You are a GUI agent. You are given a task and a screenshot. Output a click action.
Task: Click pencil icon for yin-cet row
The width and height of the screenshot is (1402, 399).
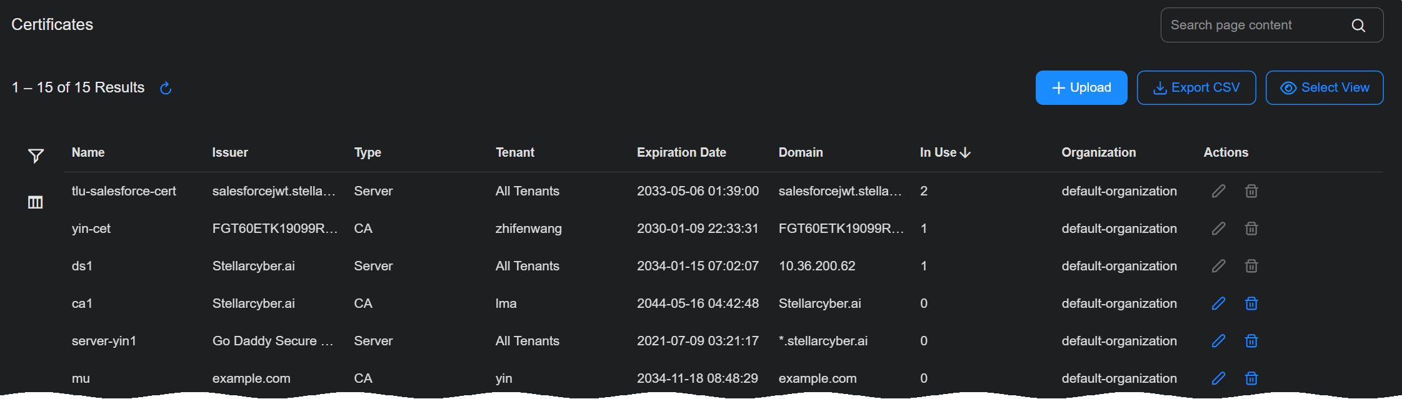pyautogui.click(x=1218, y=229)
